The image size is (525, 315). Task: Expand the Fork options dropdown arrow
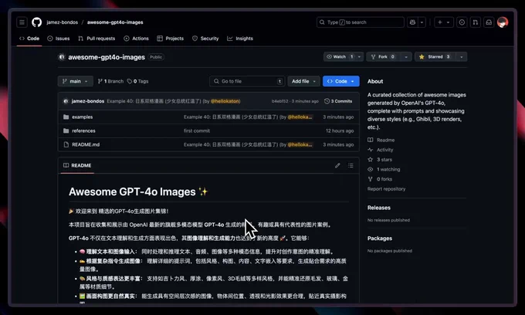click(406, 57)
